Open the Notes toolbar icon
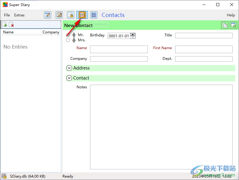Viewport: 239px width, 180px height. (x=59, y=15)
